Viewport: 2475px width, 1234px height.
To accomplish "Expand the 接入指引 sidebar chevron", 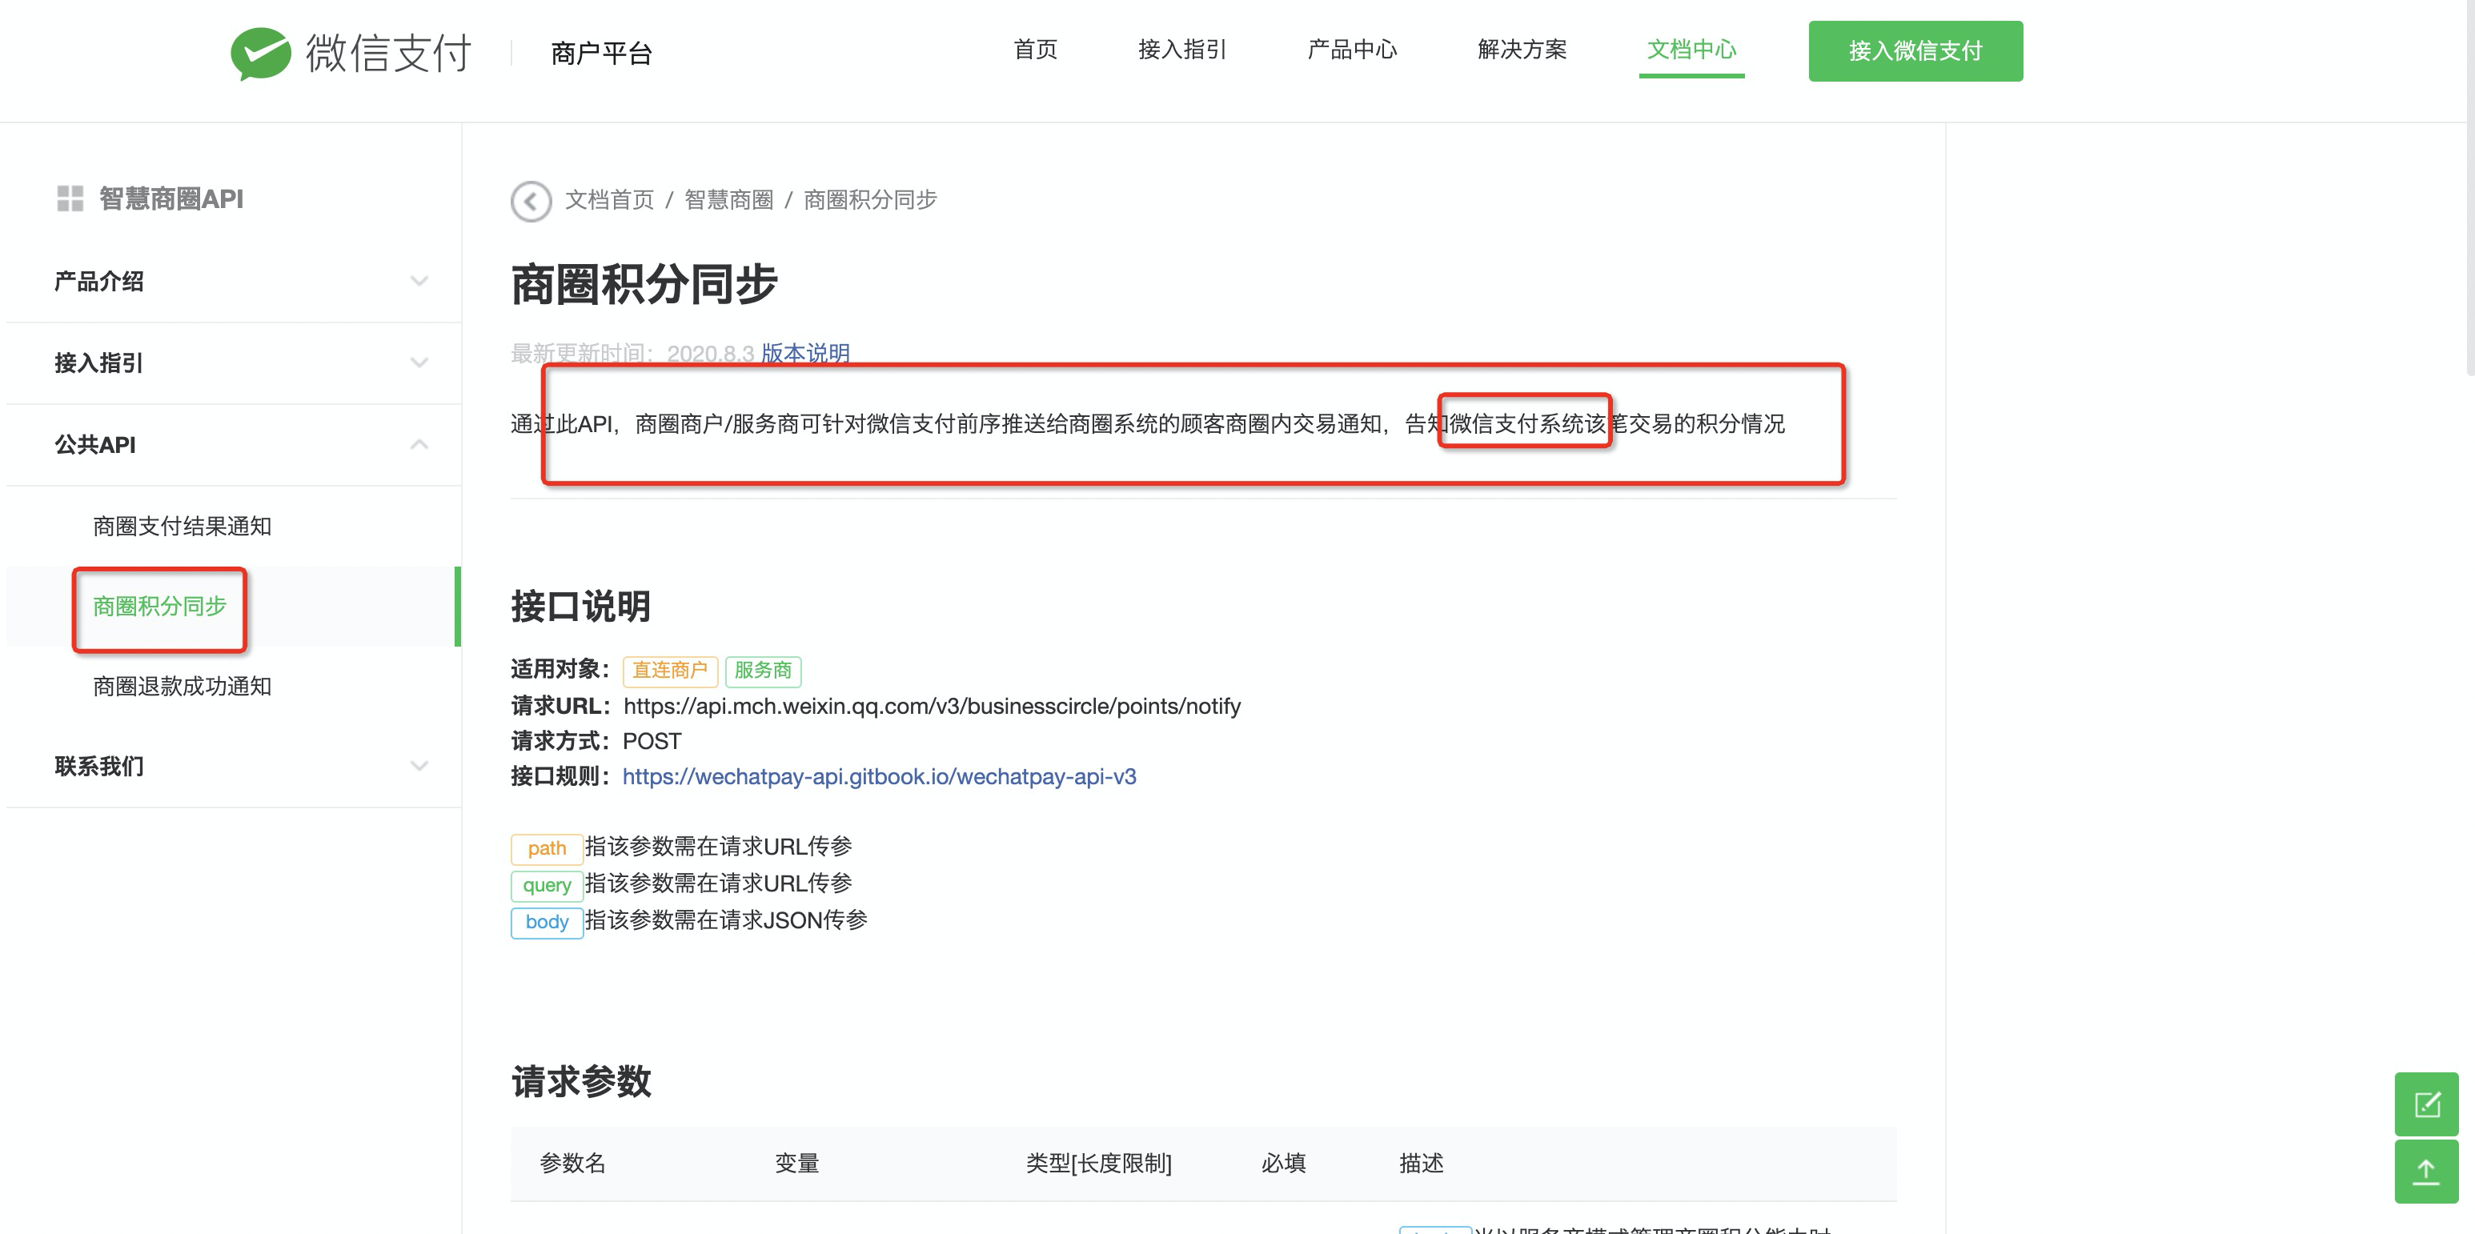I will coord(419,363).
